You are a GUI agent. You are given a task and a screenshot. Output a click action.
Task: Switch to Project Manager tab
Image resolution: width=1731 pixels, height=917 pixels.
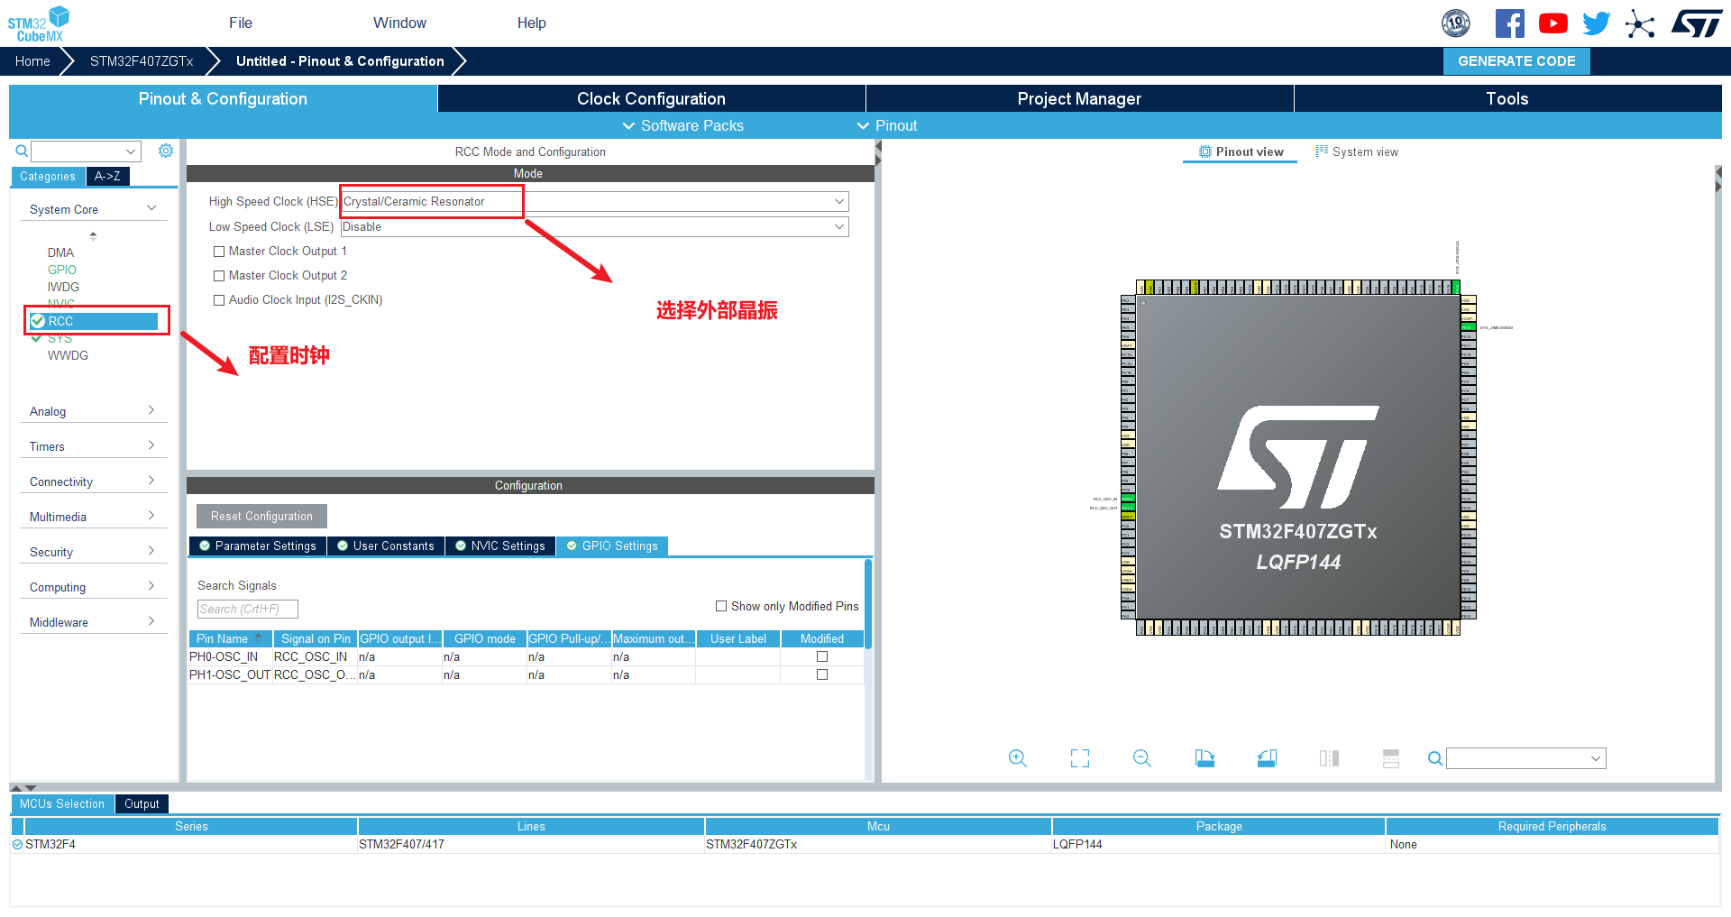1079,99
